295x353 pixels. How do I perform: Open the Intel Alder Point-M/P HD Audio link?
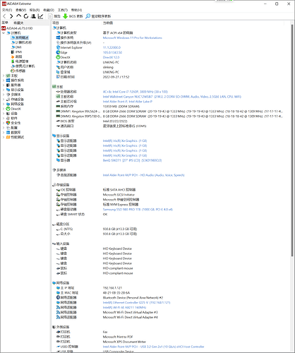point(143,175)
